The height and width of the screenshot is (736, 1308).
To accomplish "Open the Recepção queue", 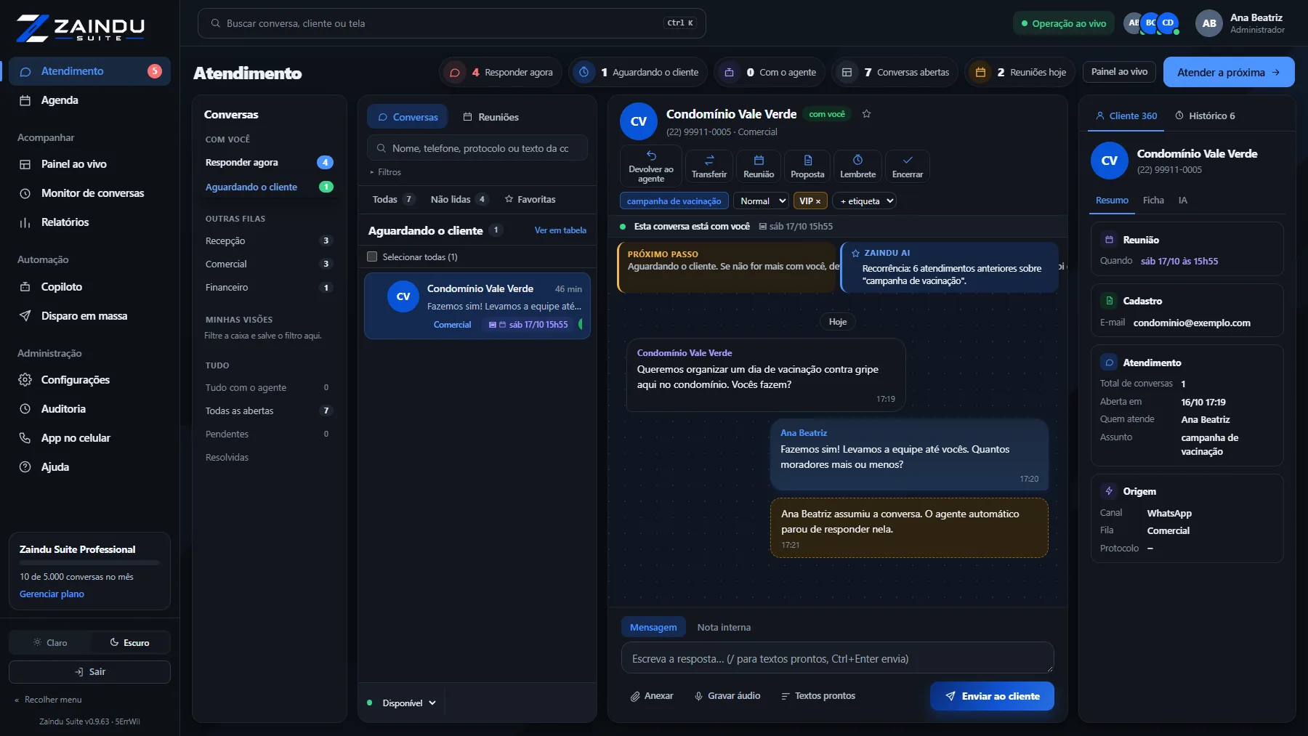I will pyautogui.click(x=268, y=240).
